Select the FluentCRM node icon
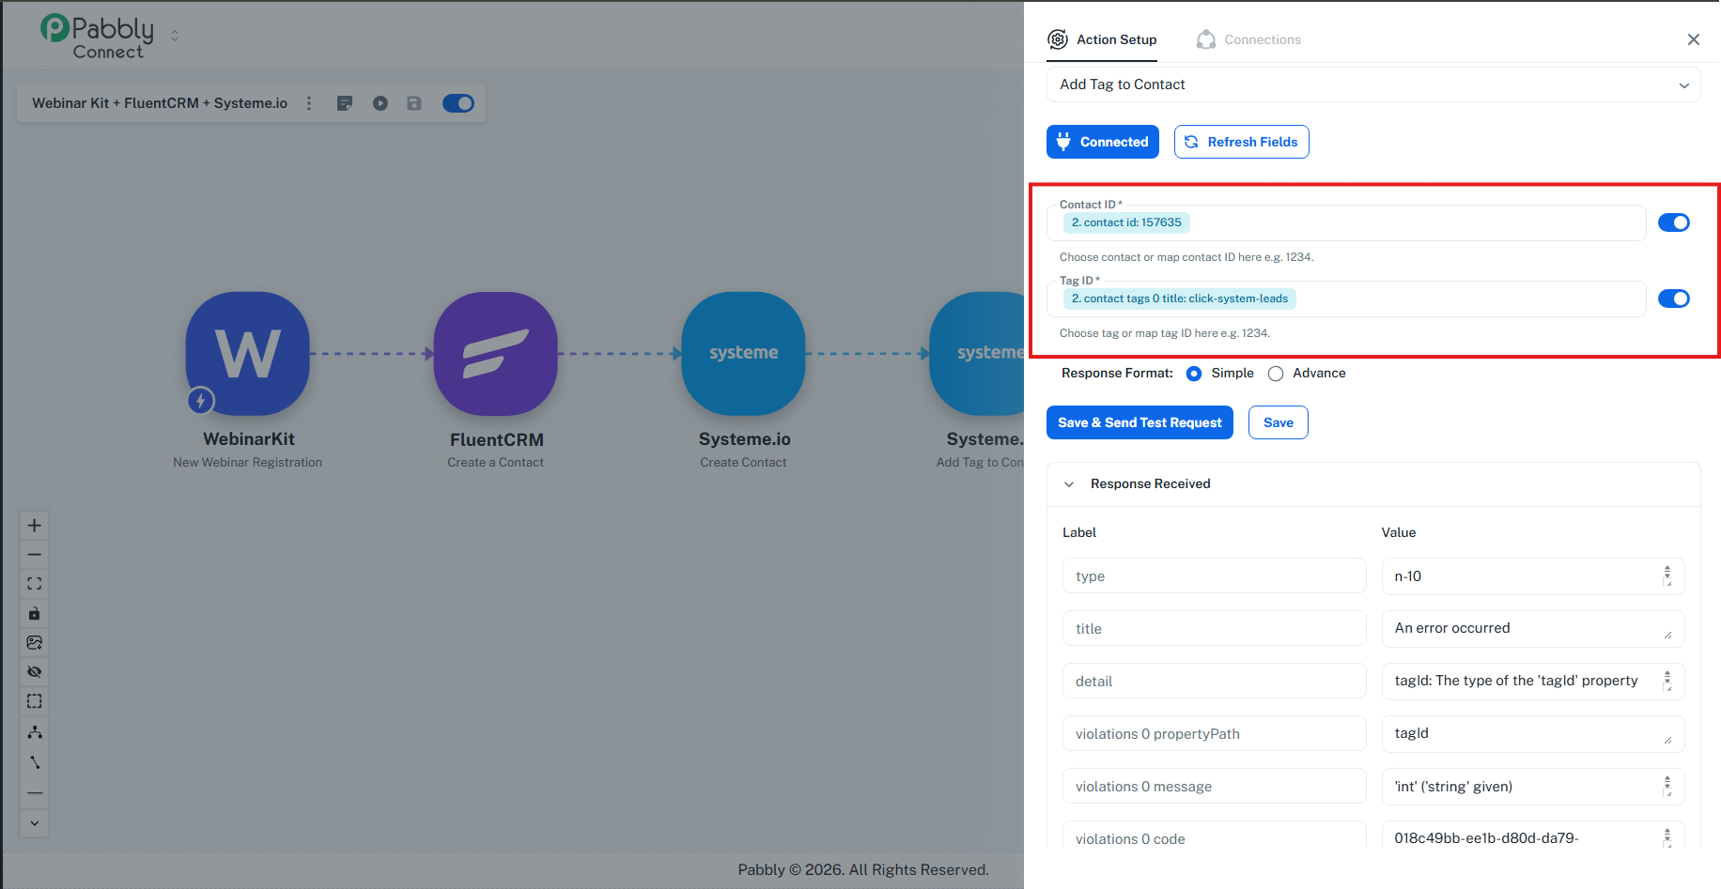The height and width of the screenshot is (889, 1721). pos(496,354)
